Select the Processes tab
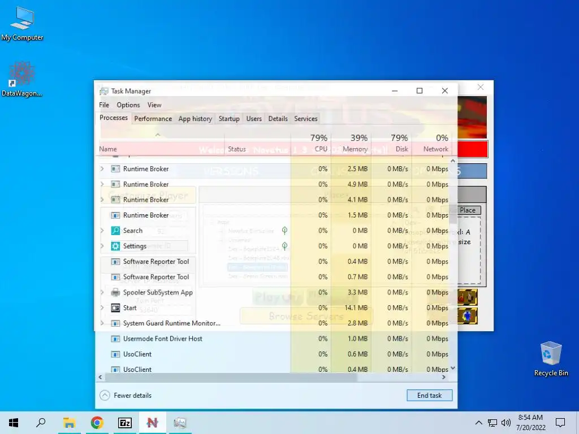 coord(113,118)
